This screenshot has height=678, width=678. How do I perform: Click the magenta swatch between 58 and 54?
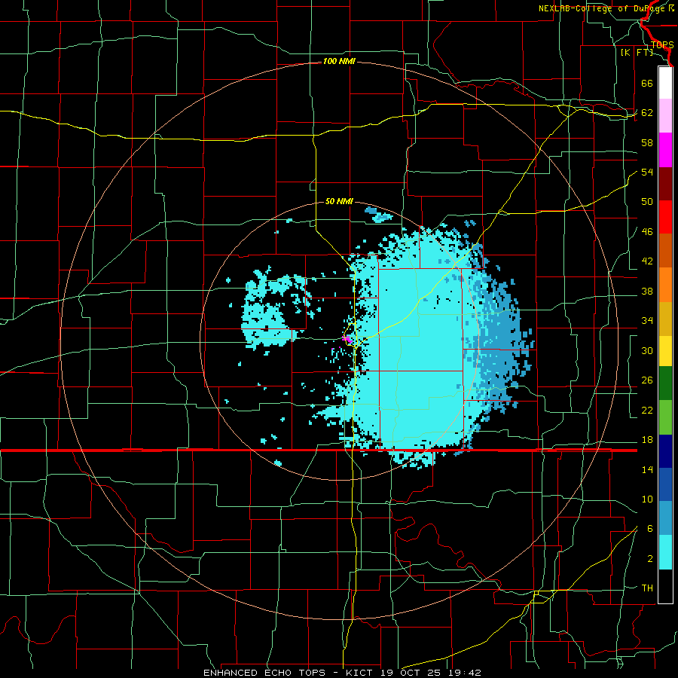pos(665,150)
